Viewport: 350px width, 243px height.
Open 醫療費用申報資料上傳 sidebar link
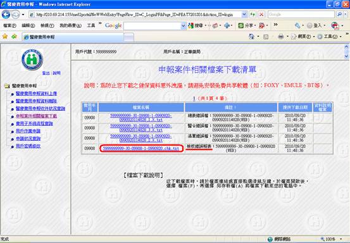(x=36, y=94)
